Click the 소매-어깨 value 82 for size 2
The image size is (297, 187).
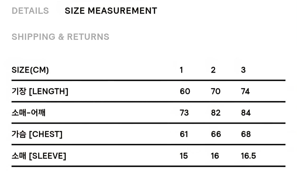click(x=216, y=113)
